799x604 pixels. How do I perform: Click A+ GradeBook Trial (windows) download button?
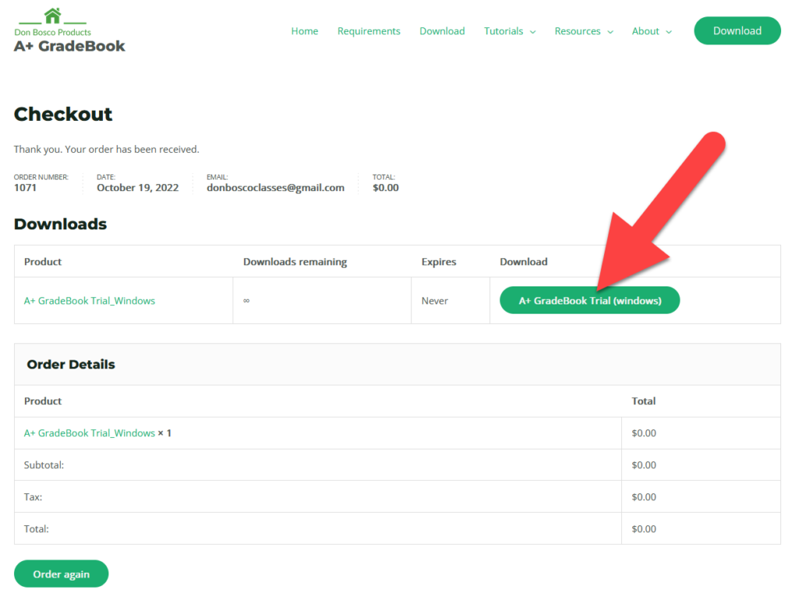590,300
